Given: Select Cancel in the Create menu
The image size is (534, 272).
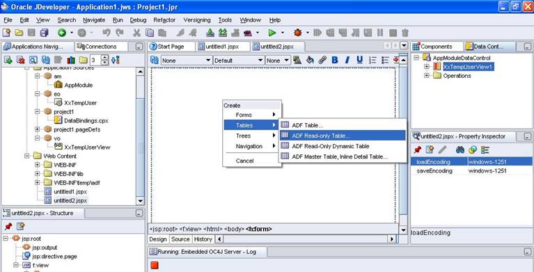Looking at the screenshot, I should point(251,161).
